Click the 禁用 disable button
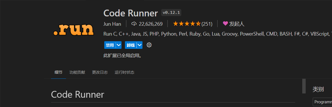The height and width of the screenshot is (107, 332). [x=110, y=45]
